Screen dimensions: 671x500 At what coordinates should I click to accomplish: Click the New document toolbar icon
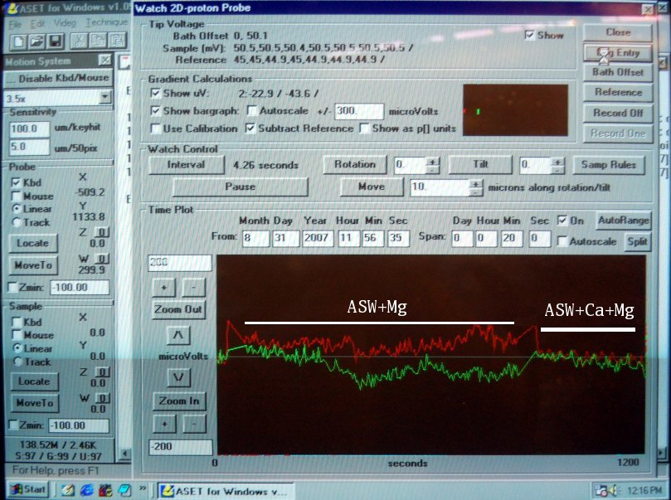(18, 41)
